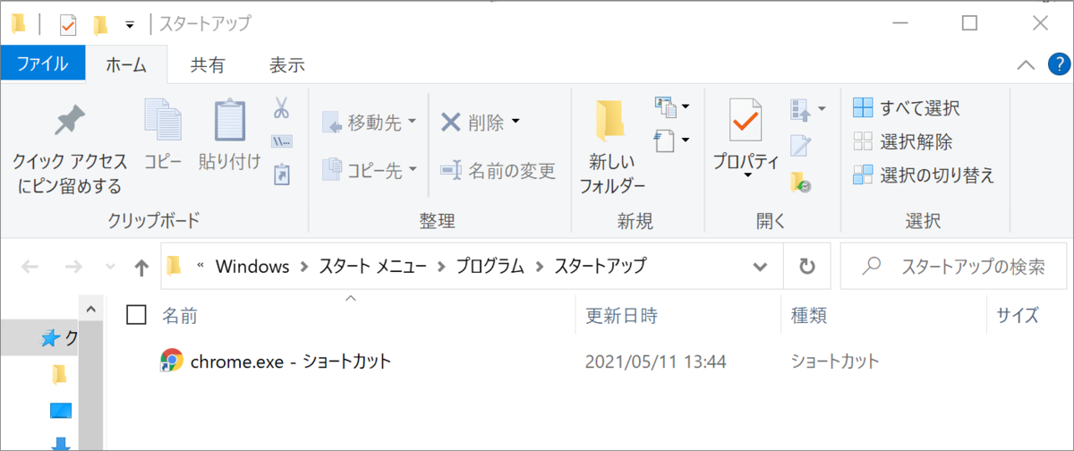
Task: Sort by the Size (サイズ) column
Action: click(x=1018, y=315)
